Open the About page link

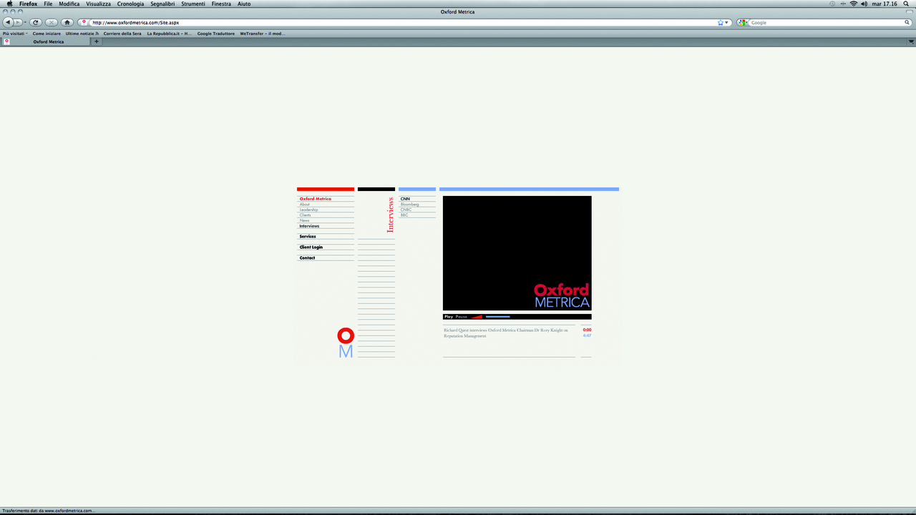click(305, 205)
